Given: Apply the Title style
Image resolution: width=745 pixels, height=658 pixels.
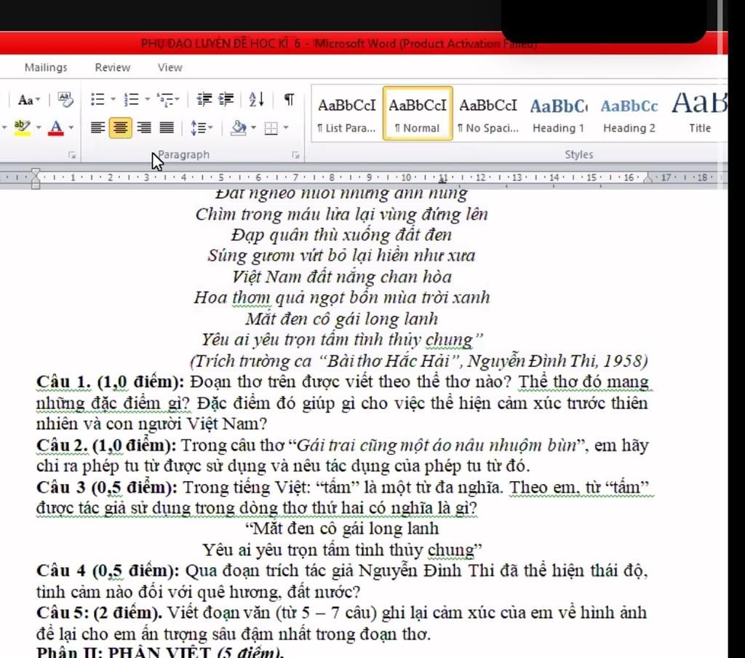Looking at the screenshot, I should pos(699,114).
